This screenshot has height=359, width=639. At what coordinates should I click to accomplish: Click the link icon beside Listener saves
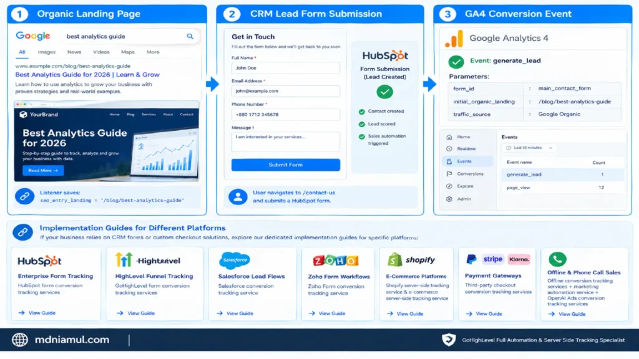point(24,196)
